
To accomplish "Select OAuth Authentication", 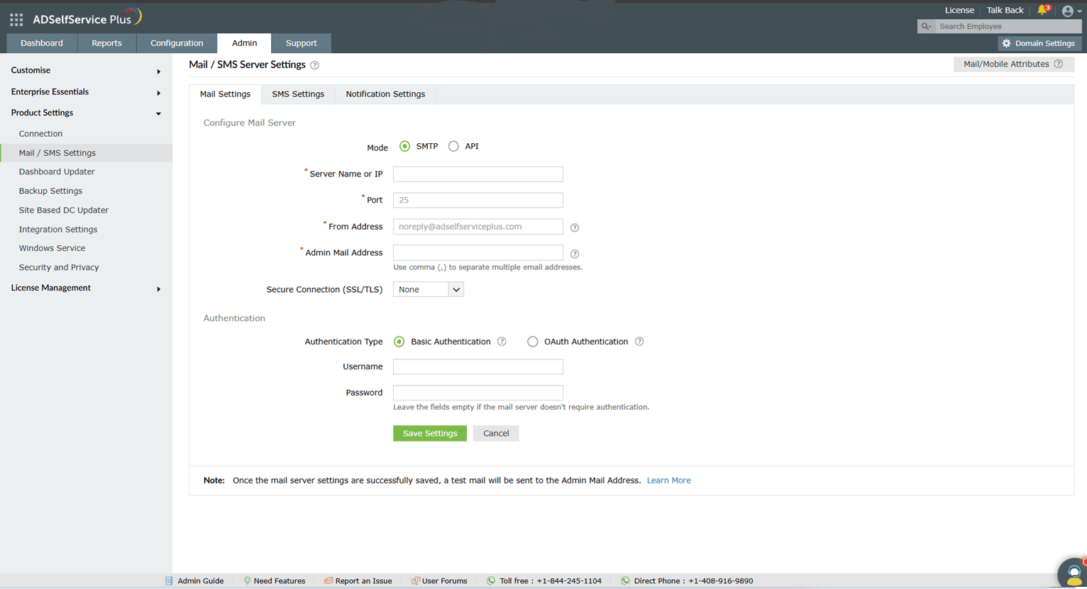I will 533,341.
